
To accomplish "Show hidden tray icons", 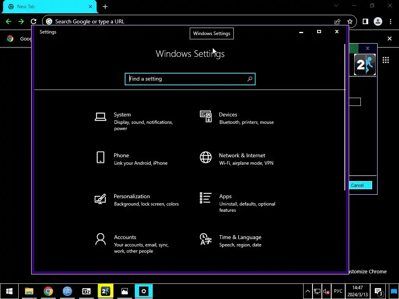I will click(308, 291).
